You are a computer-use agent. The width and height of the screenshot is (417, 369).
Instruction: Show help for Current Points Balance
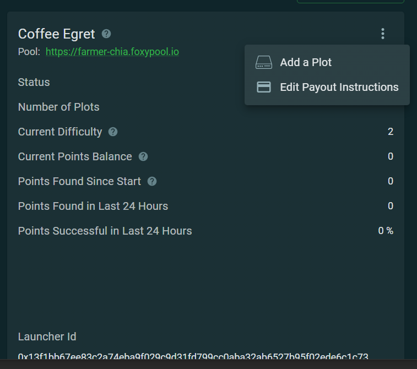click(143, 156)
